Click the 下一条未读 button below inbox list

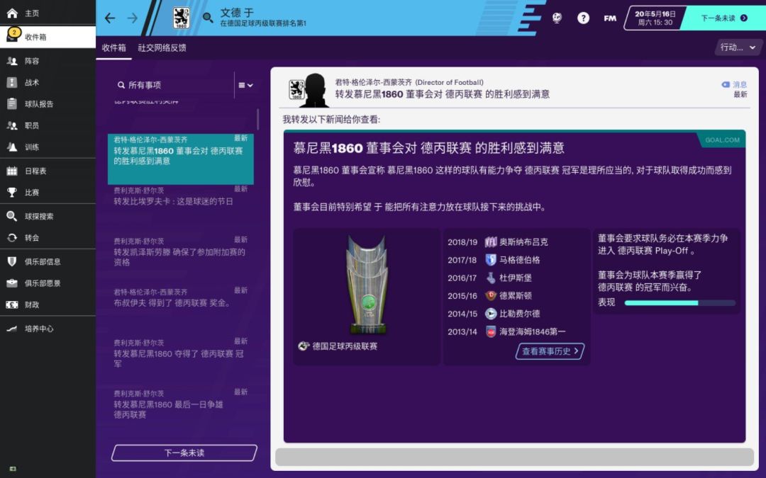[x=184, y=453]
